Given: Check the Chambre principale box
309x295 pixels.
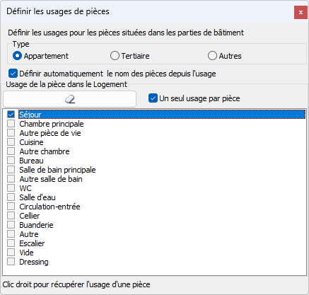Looking at the screenshot, I should 11,124.
